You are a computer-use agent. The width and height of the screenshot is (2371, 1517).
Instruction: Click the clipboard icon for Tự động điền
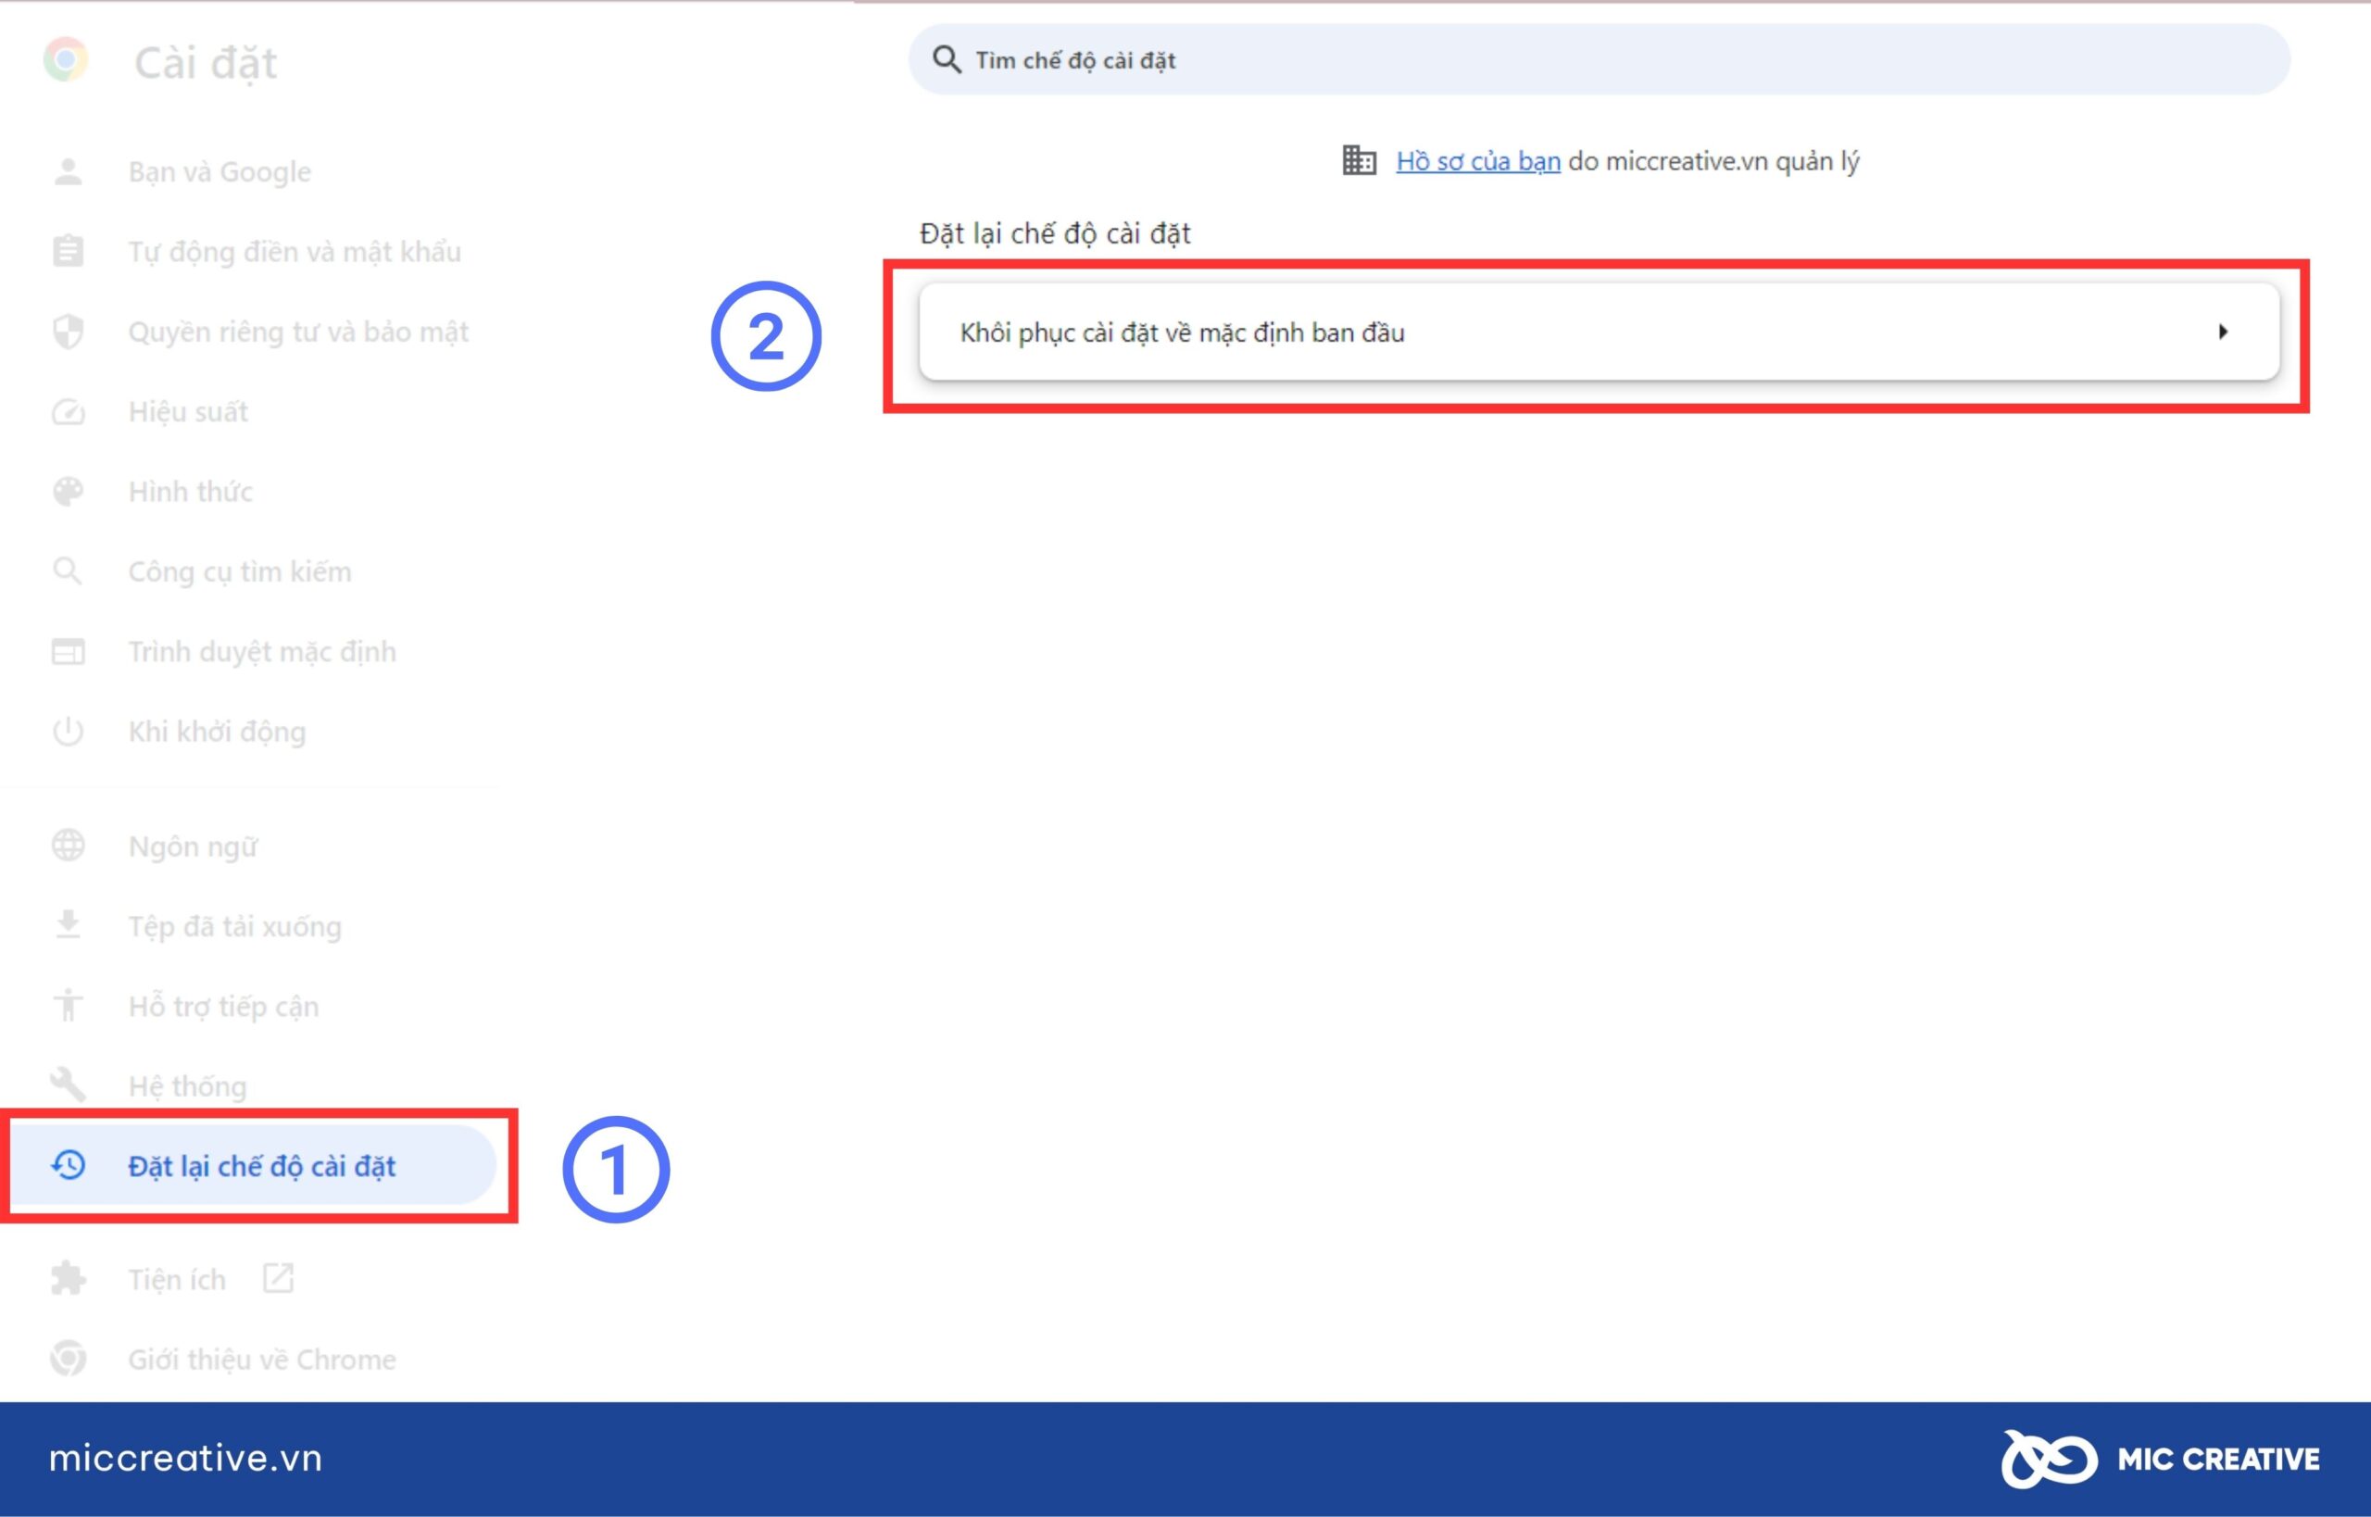68,251
